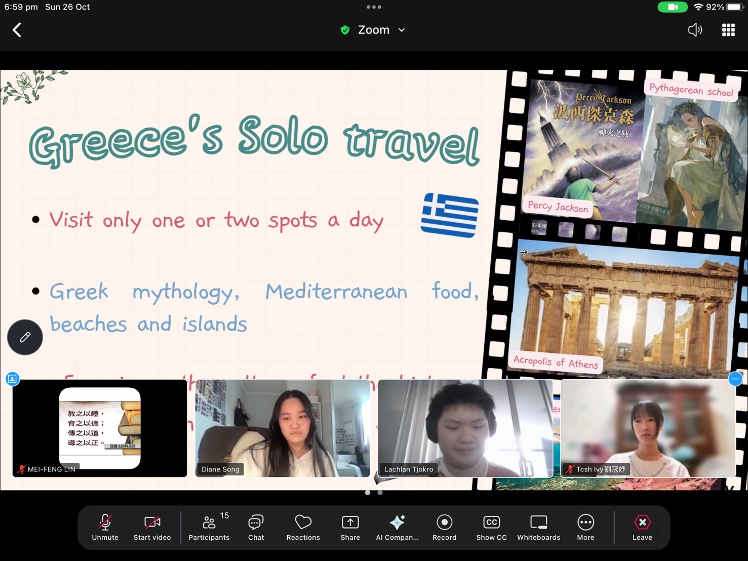Unmute the microphone
This screenshot has width=748, height=561.
(105, 527)
